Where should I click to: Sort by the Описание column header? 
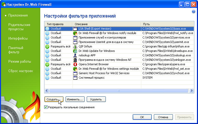107,24
